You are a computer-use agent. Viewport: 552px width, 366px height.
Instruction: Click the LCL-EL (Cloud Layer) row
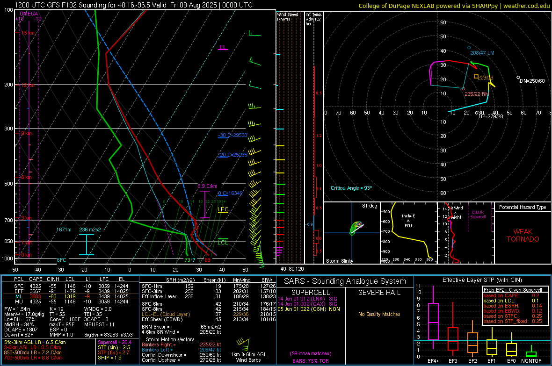209,314
